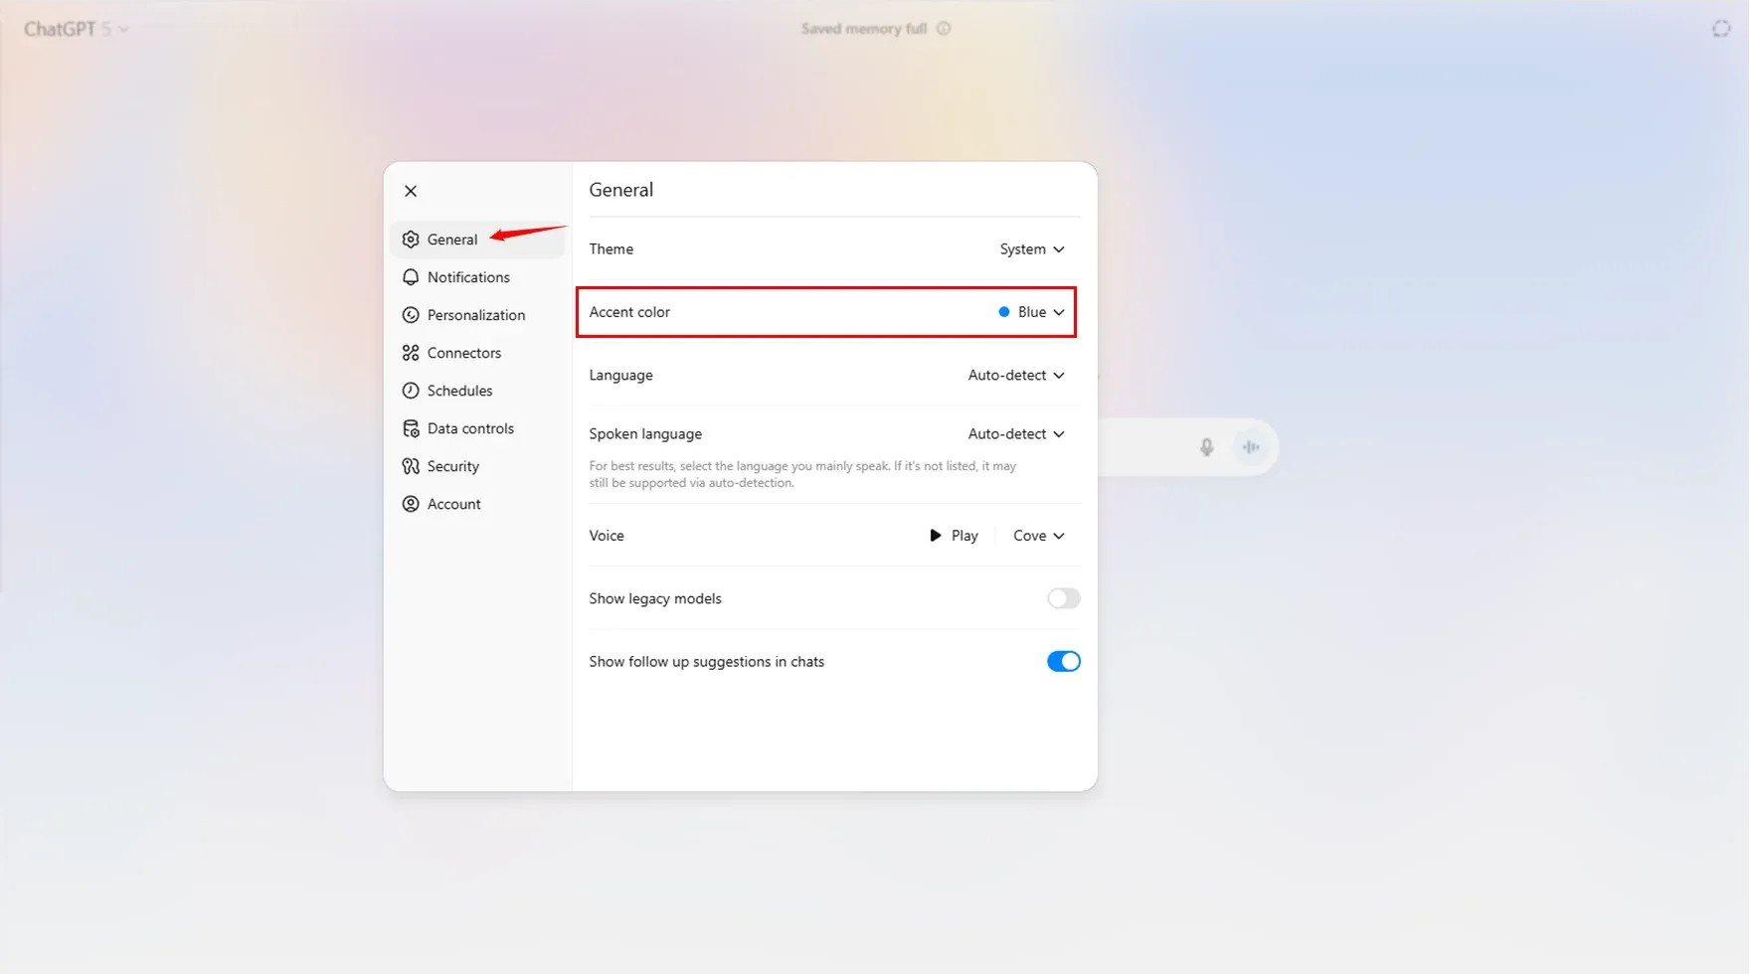Screen dimensions: 1750x974
Task: Play the voice sample
Action: [954, 536]
